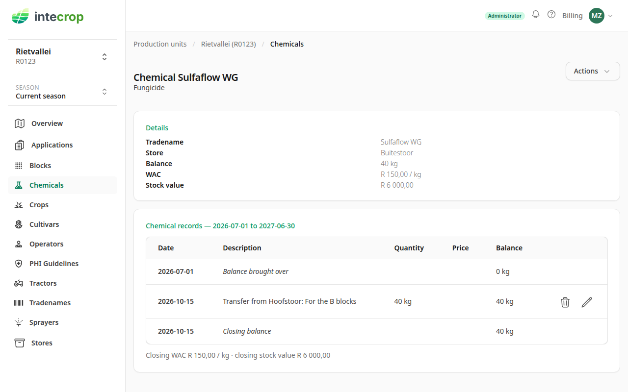Follow the Production units breadcrumb link
Viewport: 628px width, 392px height.
click(x=160, y=44)
